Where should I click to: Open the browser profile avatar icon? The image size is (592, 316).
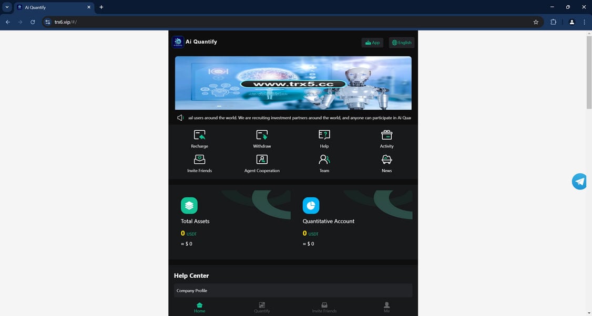coord(571,22)
